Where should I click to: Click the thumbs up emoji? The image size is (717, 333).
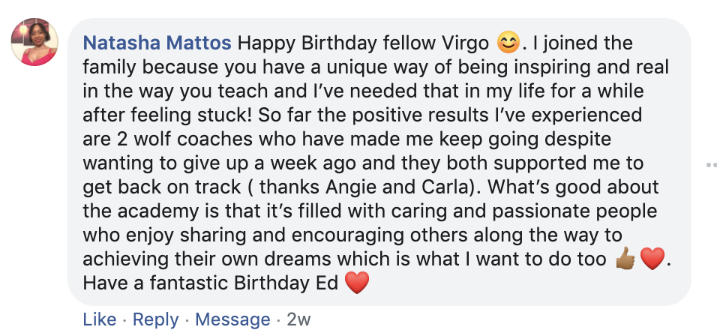point(625,259)
